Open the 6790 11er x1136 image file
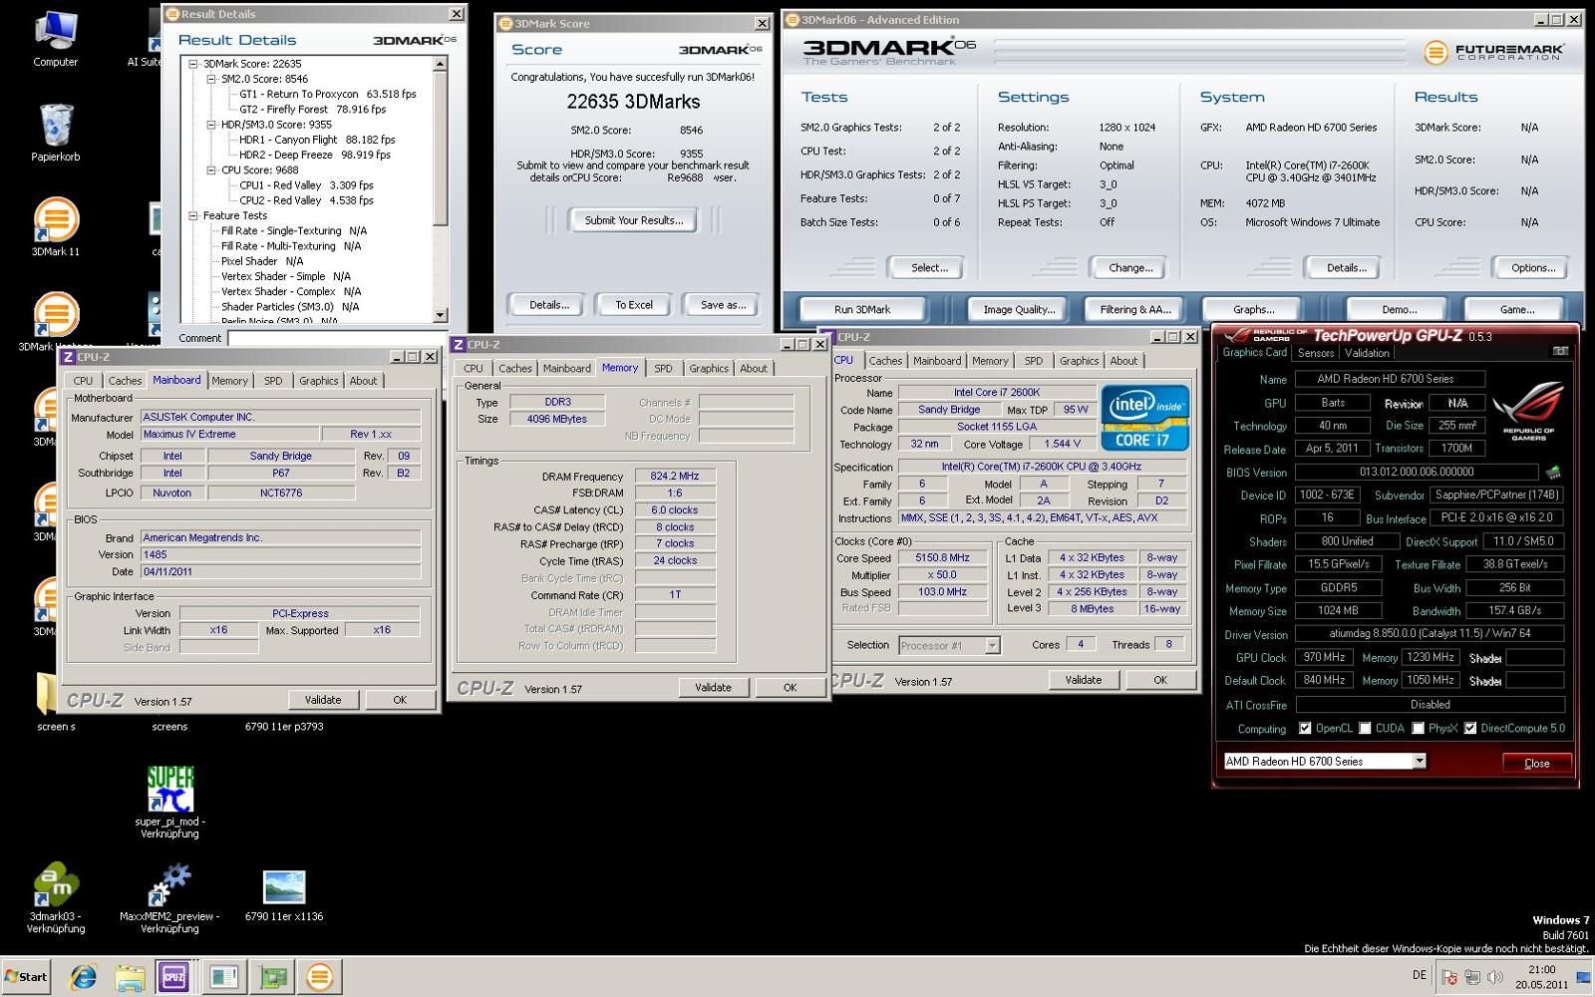This screenshot has height=997, width=1595. 284,894
